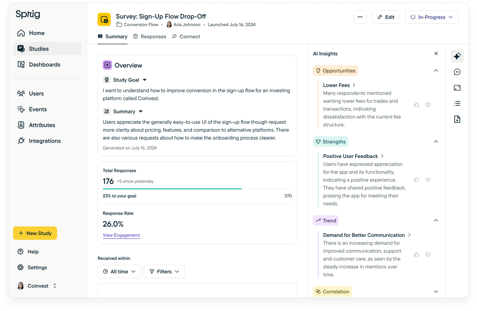Screen dimensions: 477x311
Task: Click the export document icon in right sidebar
Action: [x=457, y=119]
